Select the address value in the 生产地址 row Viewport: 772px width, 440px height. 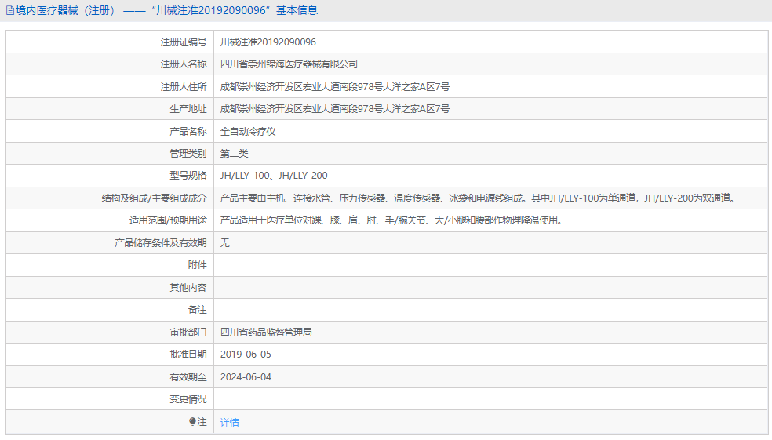[335, 109]
